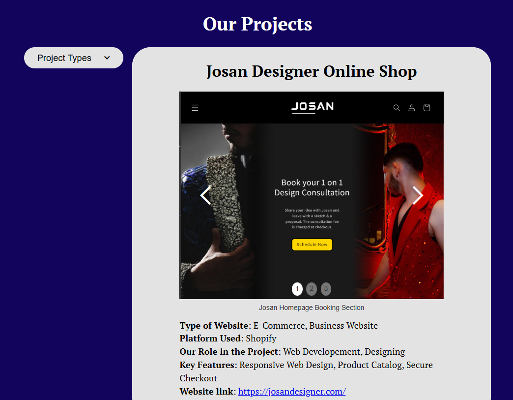Click the Platform Used: Shopify line

tap(228, 338)
